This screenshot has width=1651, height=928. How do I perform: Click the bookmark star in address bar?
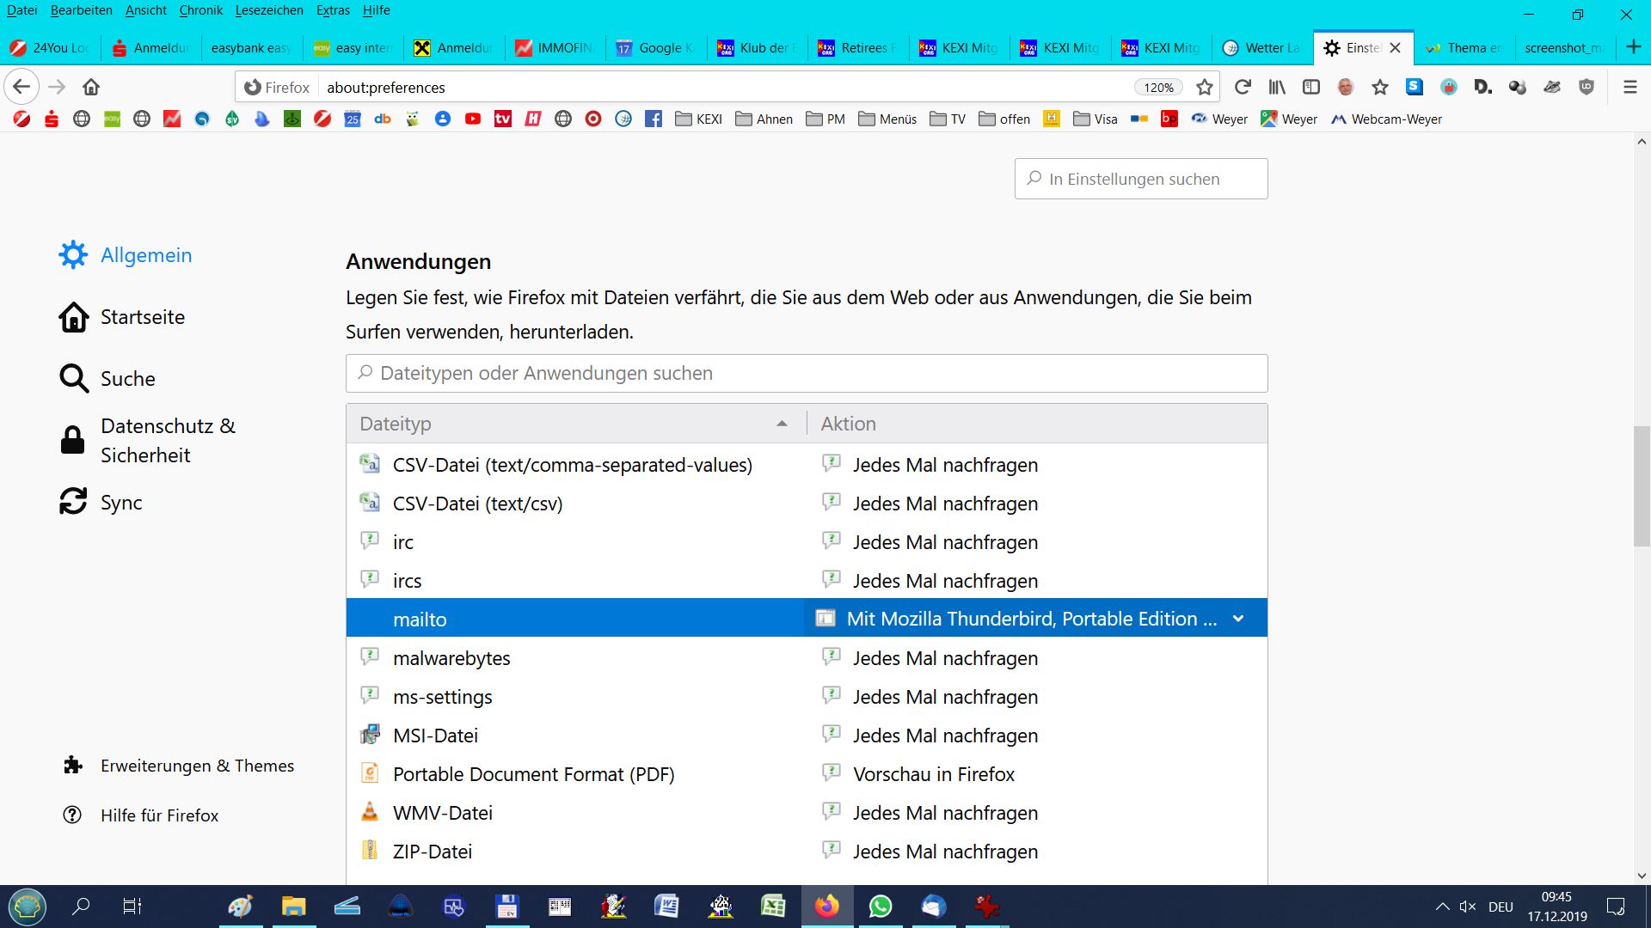[1205, 87]
